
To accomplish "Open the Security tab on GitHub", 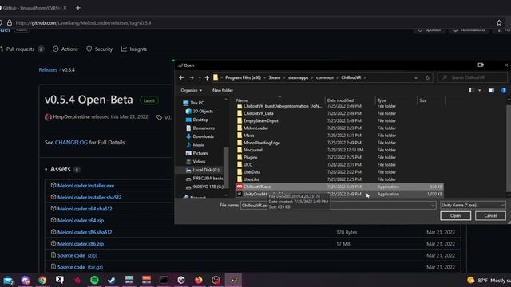I will point(99,49).
